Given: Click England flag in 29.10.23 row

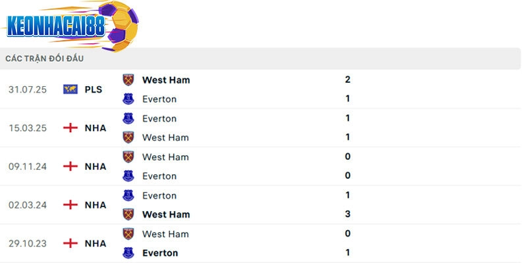Looking at the screenshot, I should [x=70, y=243].
